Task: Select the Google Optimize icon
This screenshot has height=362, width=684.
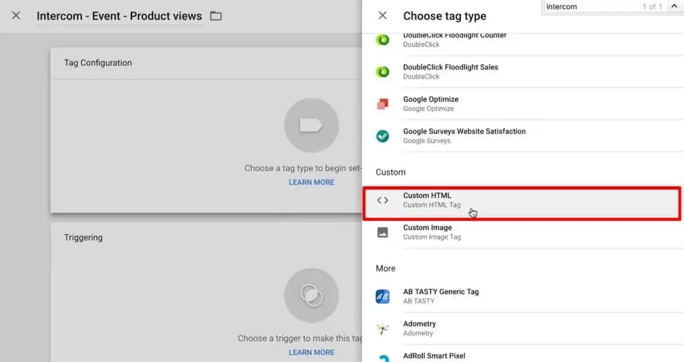Action: [x=383, y=104]
